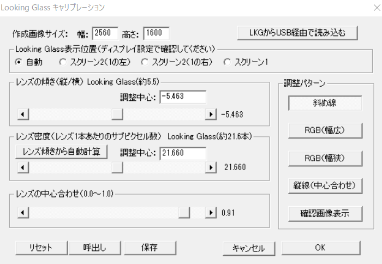
Task: Click the 21.660 value beside density slider
Action: pos(235,167)
